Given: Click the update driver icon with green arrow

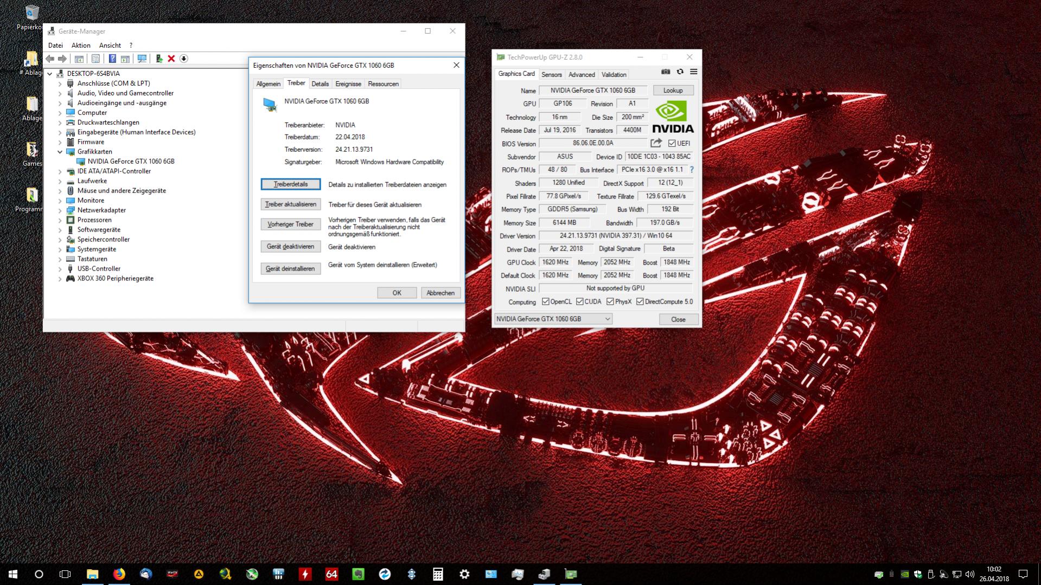Looking at the screenshot, I should click(159, 59).
